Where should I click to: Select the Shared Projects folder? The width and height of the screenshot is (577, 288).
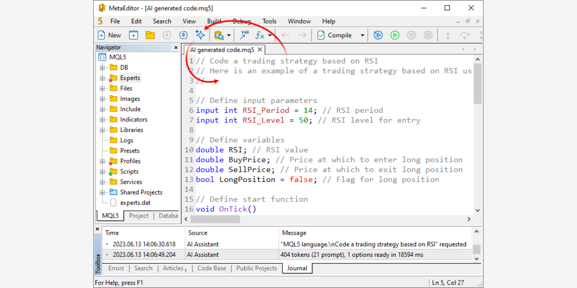(x=141, y=192)
